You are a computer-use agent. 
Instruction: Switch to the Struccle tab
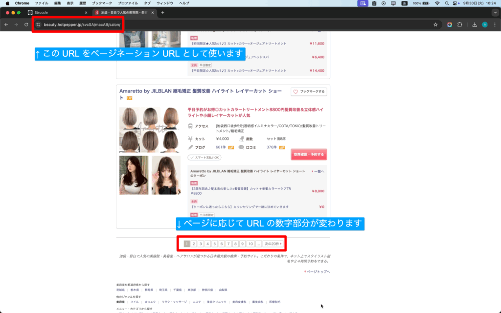pos(54,12)
